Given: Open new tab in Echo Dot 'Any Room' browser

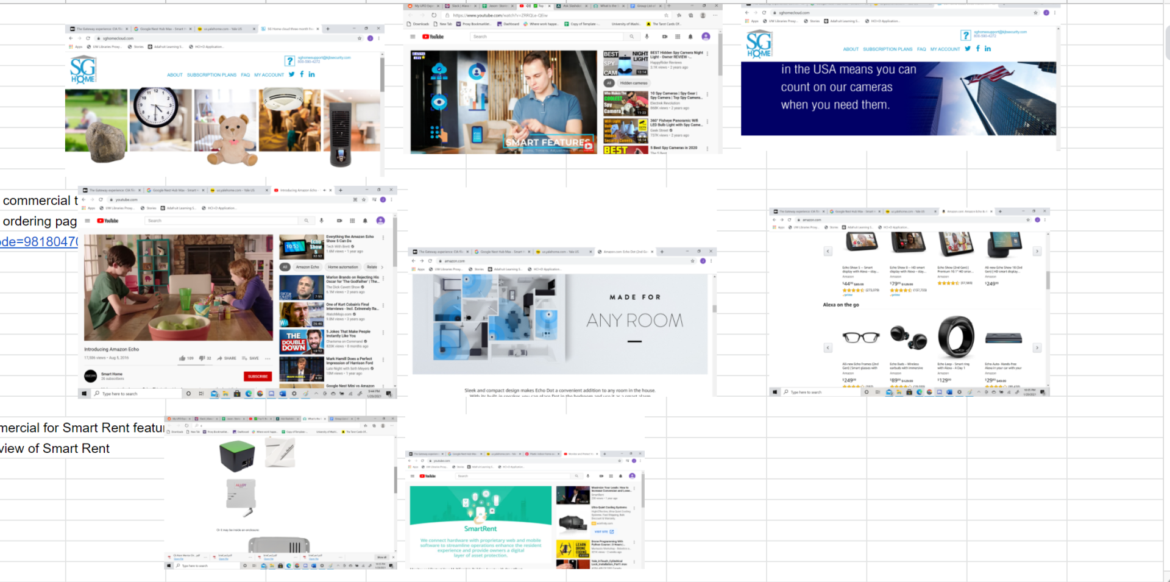Looking at the screenshot, I should coord(662,251).
